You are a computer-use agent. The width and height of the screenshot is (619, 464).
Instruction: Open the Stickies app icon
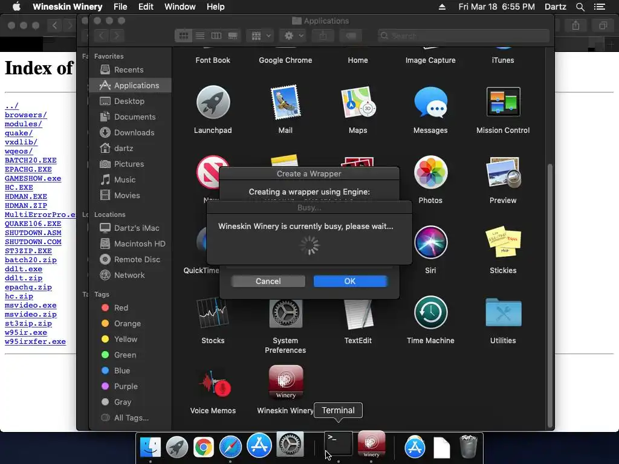tap(503, 242)
